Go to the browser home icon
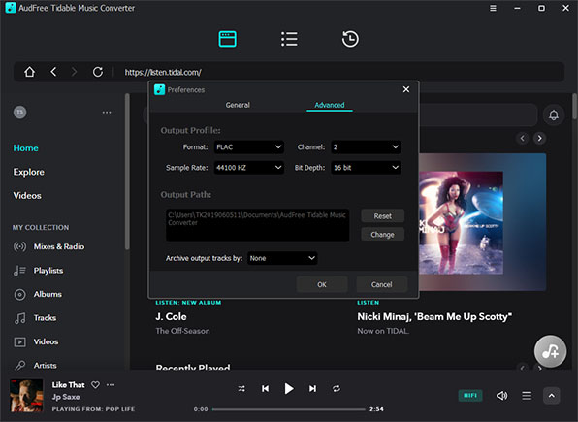Image resolution: width=578 pixels, height=422 pixels. tap(29, 72)
